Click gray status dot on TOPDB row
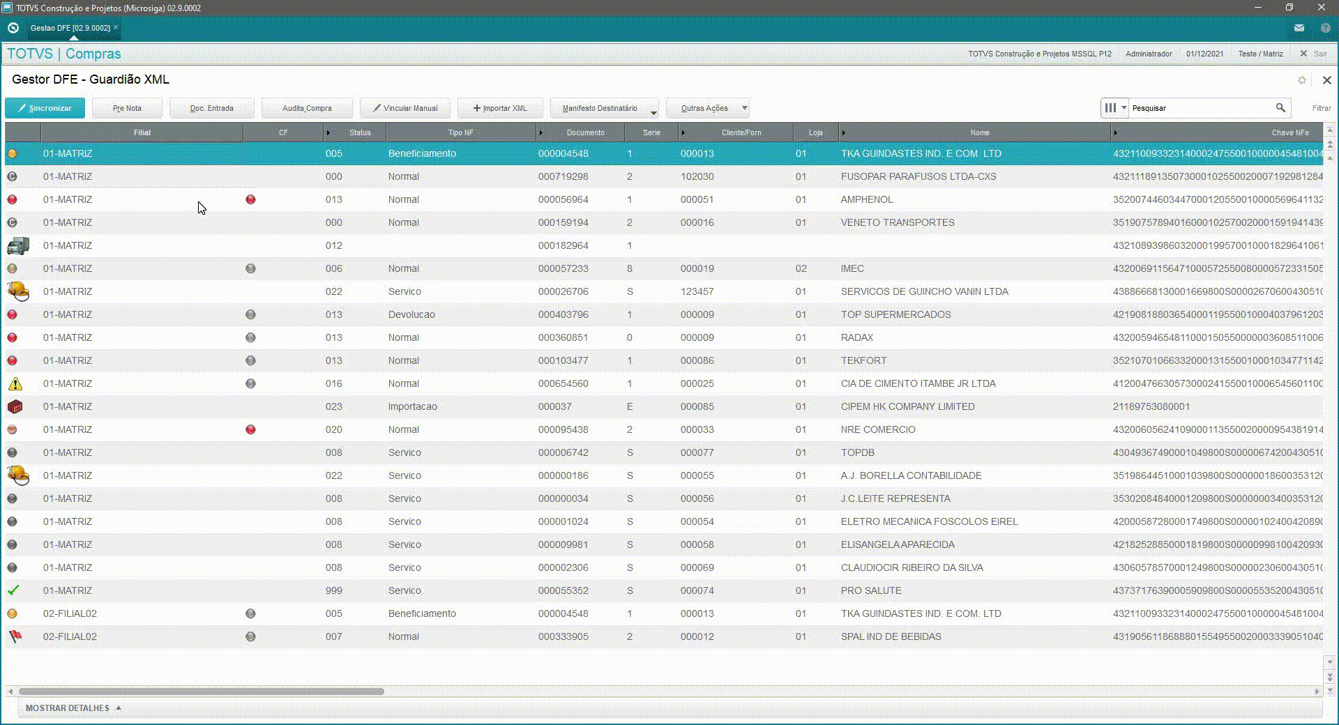Viewport: 1339px width, 725px height. [x=12, y=452]
